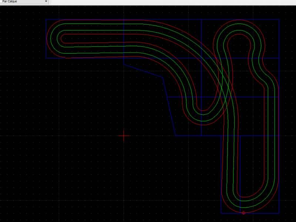Image resolution: width=296 pixels, height=222 pixels.
Task: Click the open end of the red curve at lower left of hairpin
Action: (65, 58)
